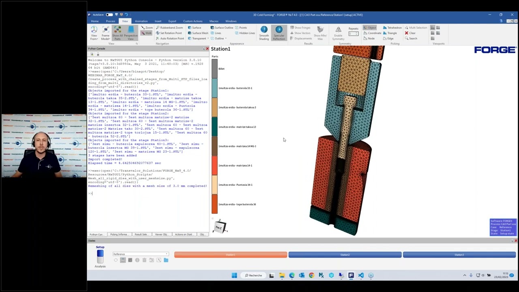The height and width of the screenshot is (292, 519).
Task: Toggle Show All Parts
Action: point(118,32)
